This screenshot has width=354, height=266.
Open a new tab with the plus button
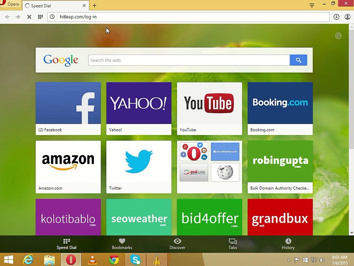coord(95,6)
